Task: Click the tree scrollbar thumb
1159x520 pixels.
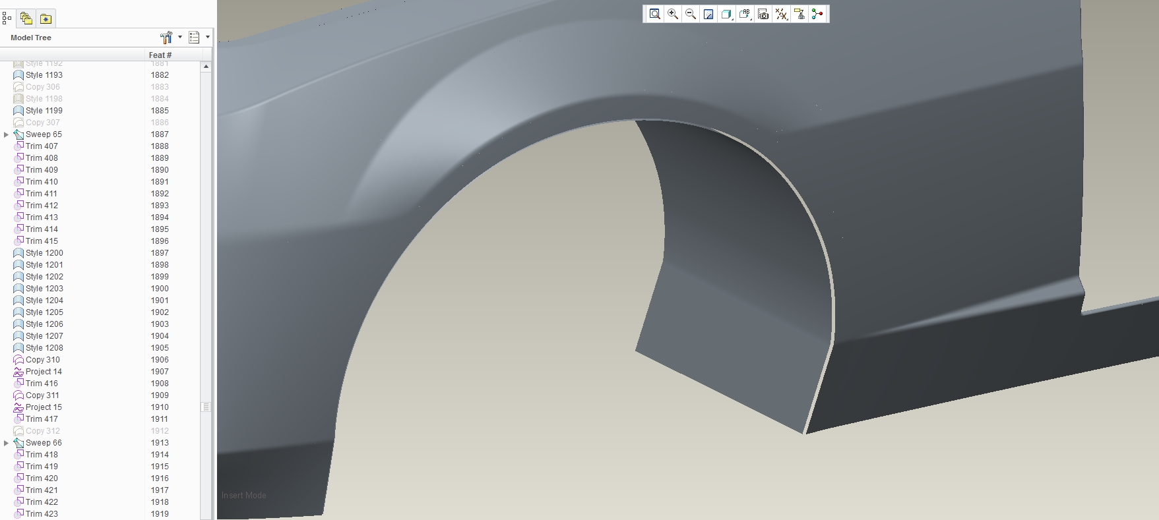Action: (206, 407)
